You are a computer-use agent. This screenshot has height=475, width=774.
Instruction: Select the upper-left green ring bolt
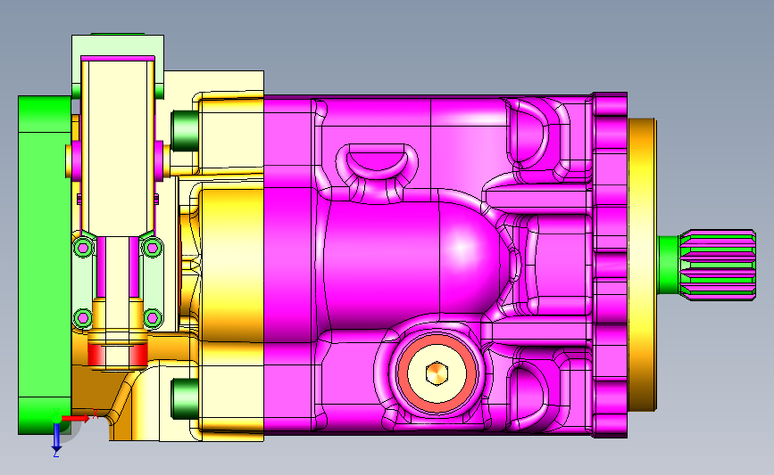pyautogui.click(x=83, y=248)
